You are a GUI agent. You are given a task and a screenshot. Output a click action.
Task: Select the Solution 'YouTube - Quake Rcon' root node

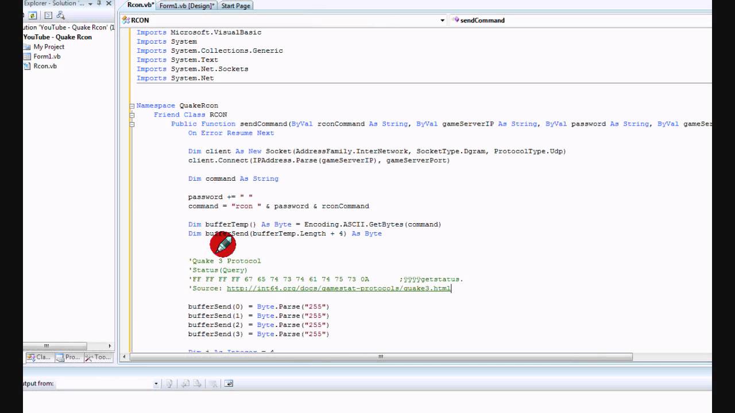[69, 28]
